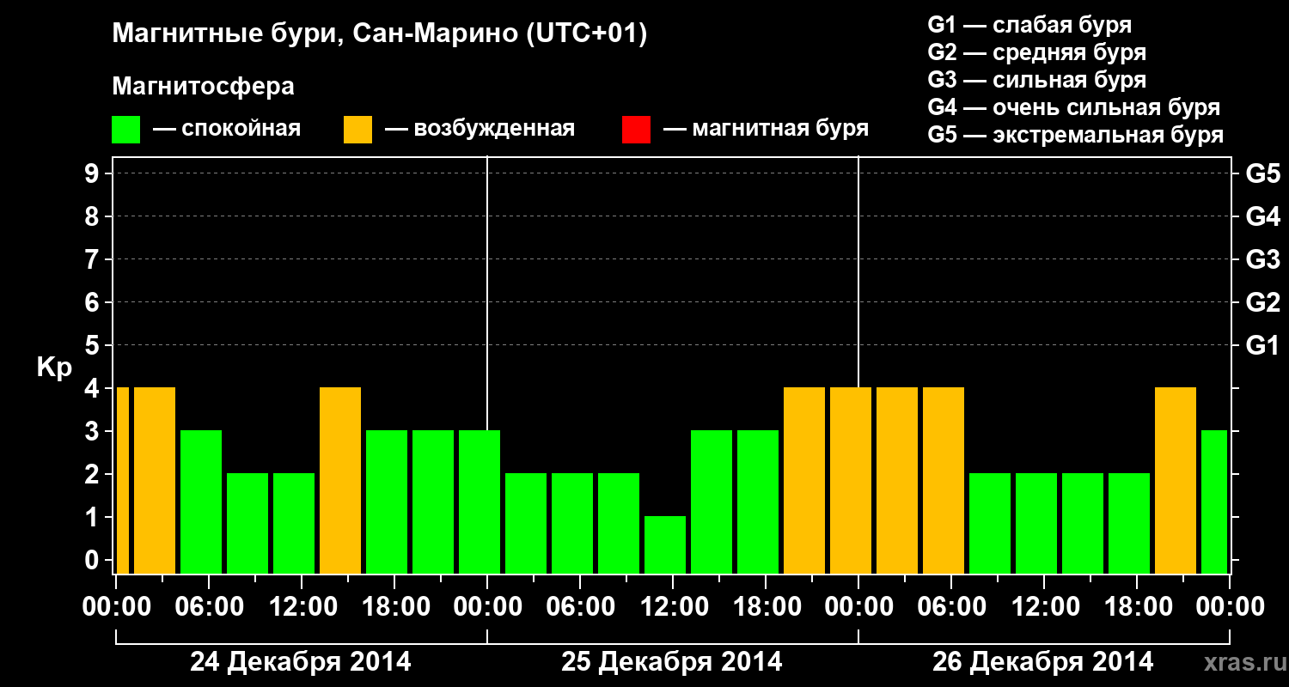Select the title 'Магнитные бури, Сан-Марино (UTC+01)'
The height and width of the screenshot is (687, 1289).
(379, 34)
